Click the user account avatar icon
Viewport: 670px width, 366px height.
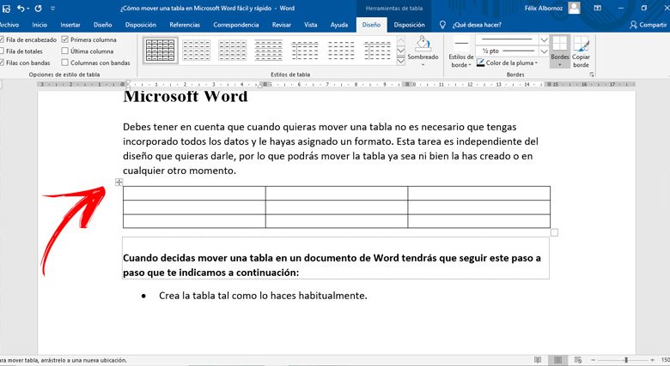(x=575, y=8)
